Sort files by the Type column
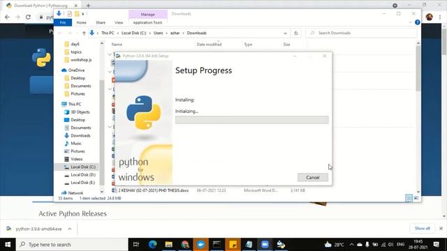The width and height of the screenshot is (447, 251). [x=248, y=45]
